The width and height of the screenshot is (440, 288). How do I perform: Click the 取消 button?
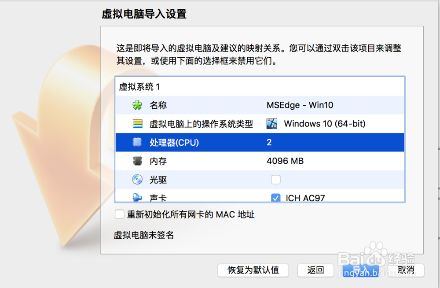click(406, 270)
